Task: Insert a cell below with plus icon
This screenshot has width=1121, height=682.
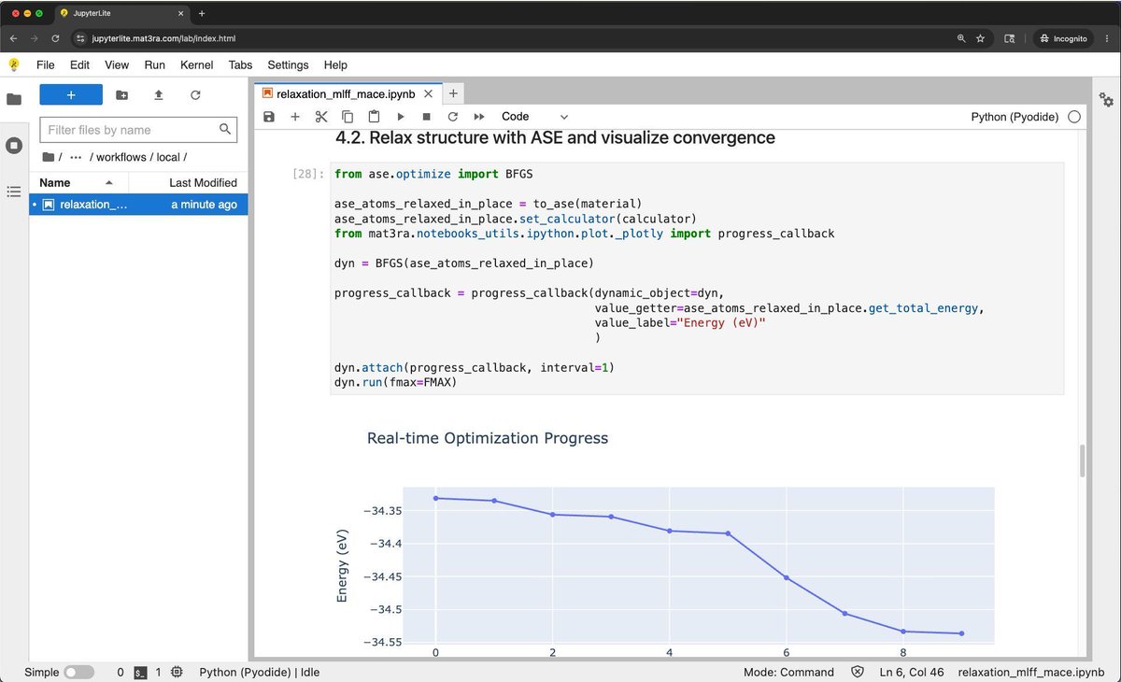Action: 295,117
